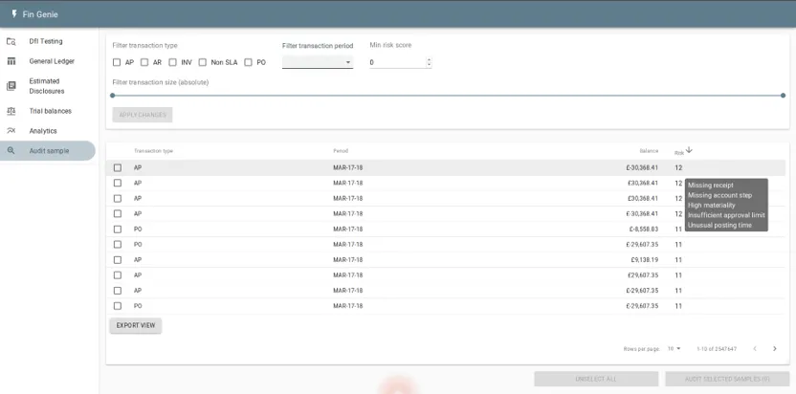Click the General Ledger table icon

pos(11,61)
